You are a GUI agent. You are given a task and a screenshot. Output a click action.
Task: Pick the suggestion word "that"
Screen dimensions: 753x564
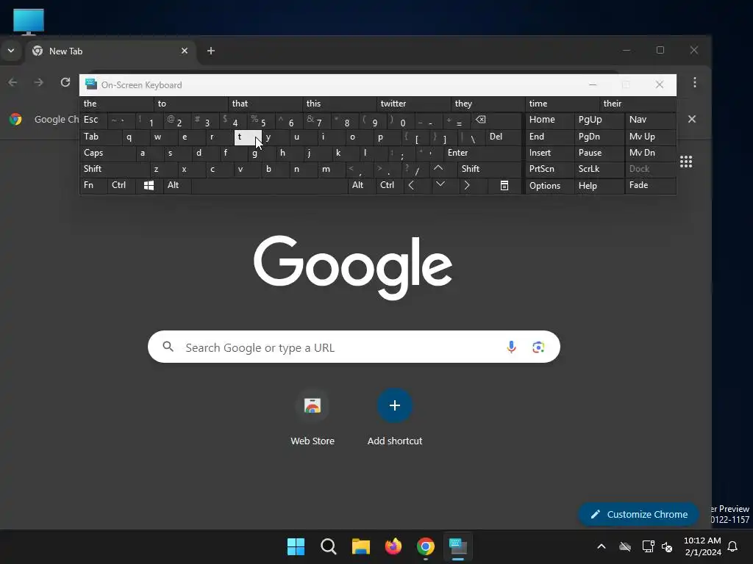(x=265, y=104)
